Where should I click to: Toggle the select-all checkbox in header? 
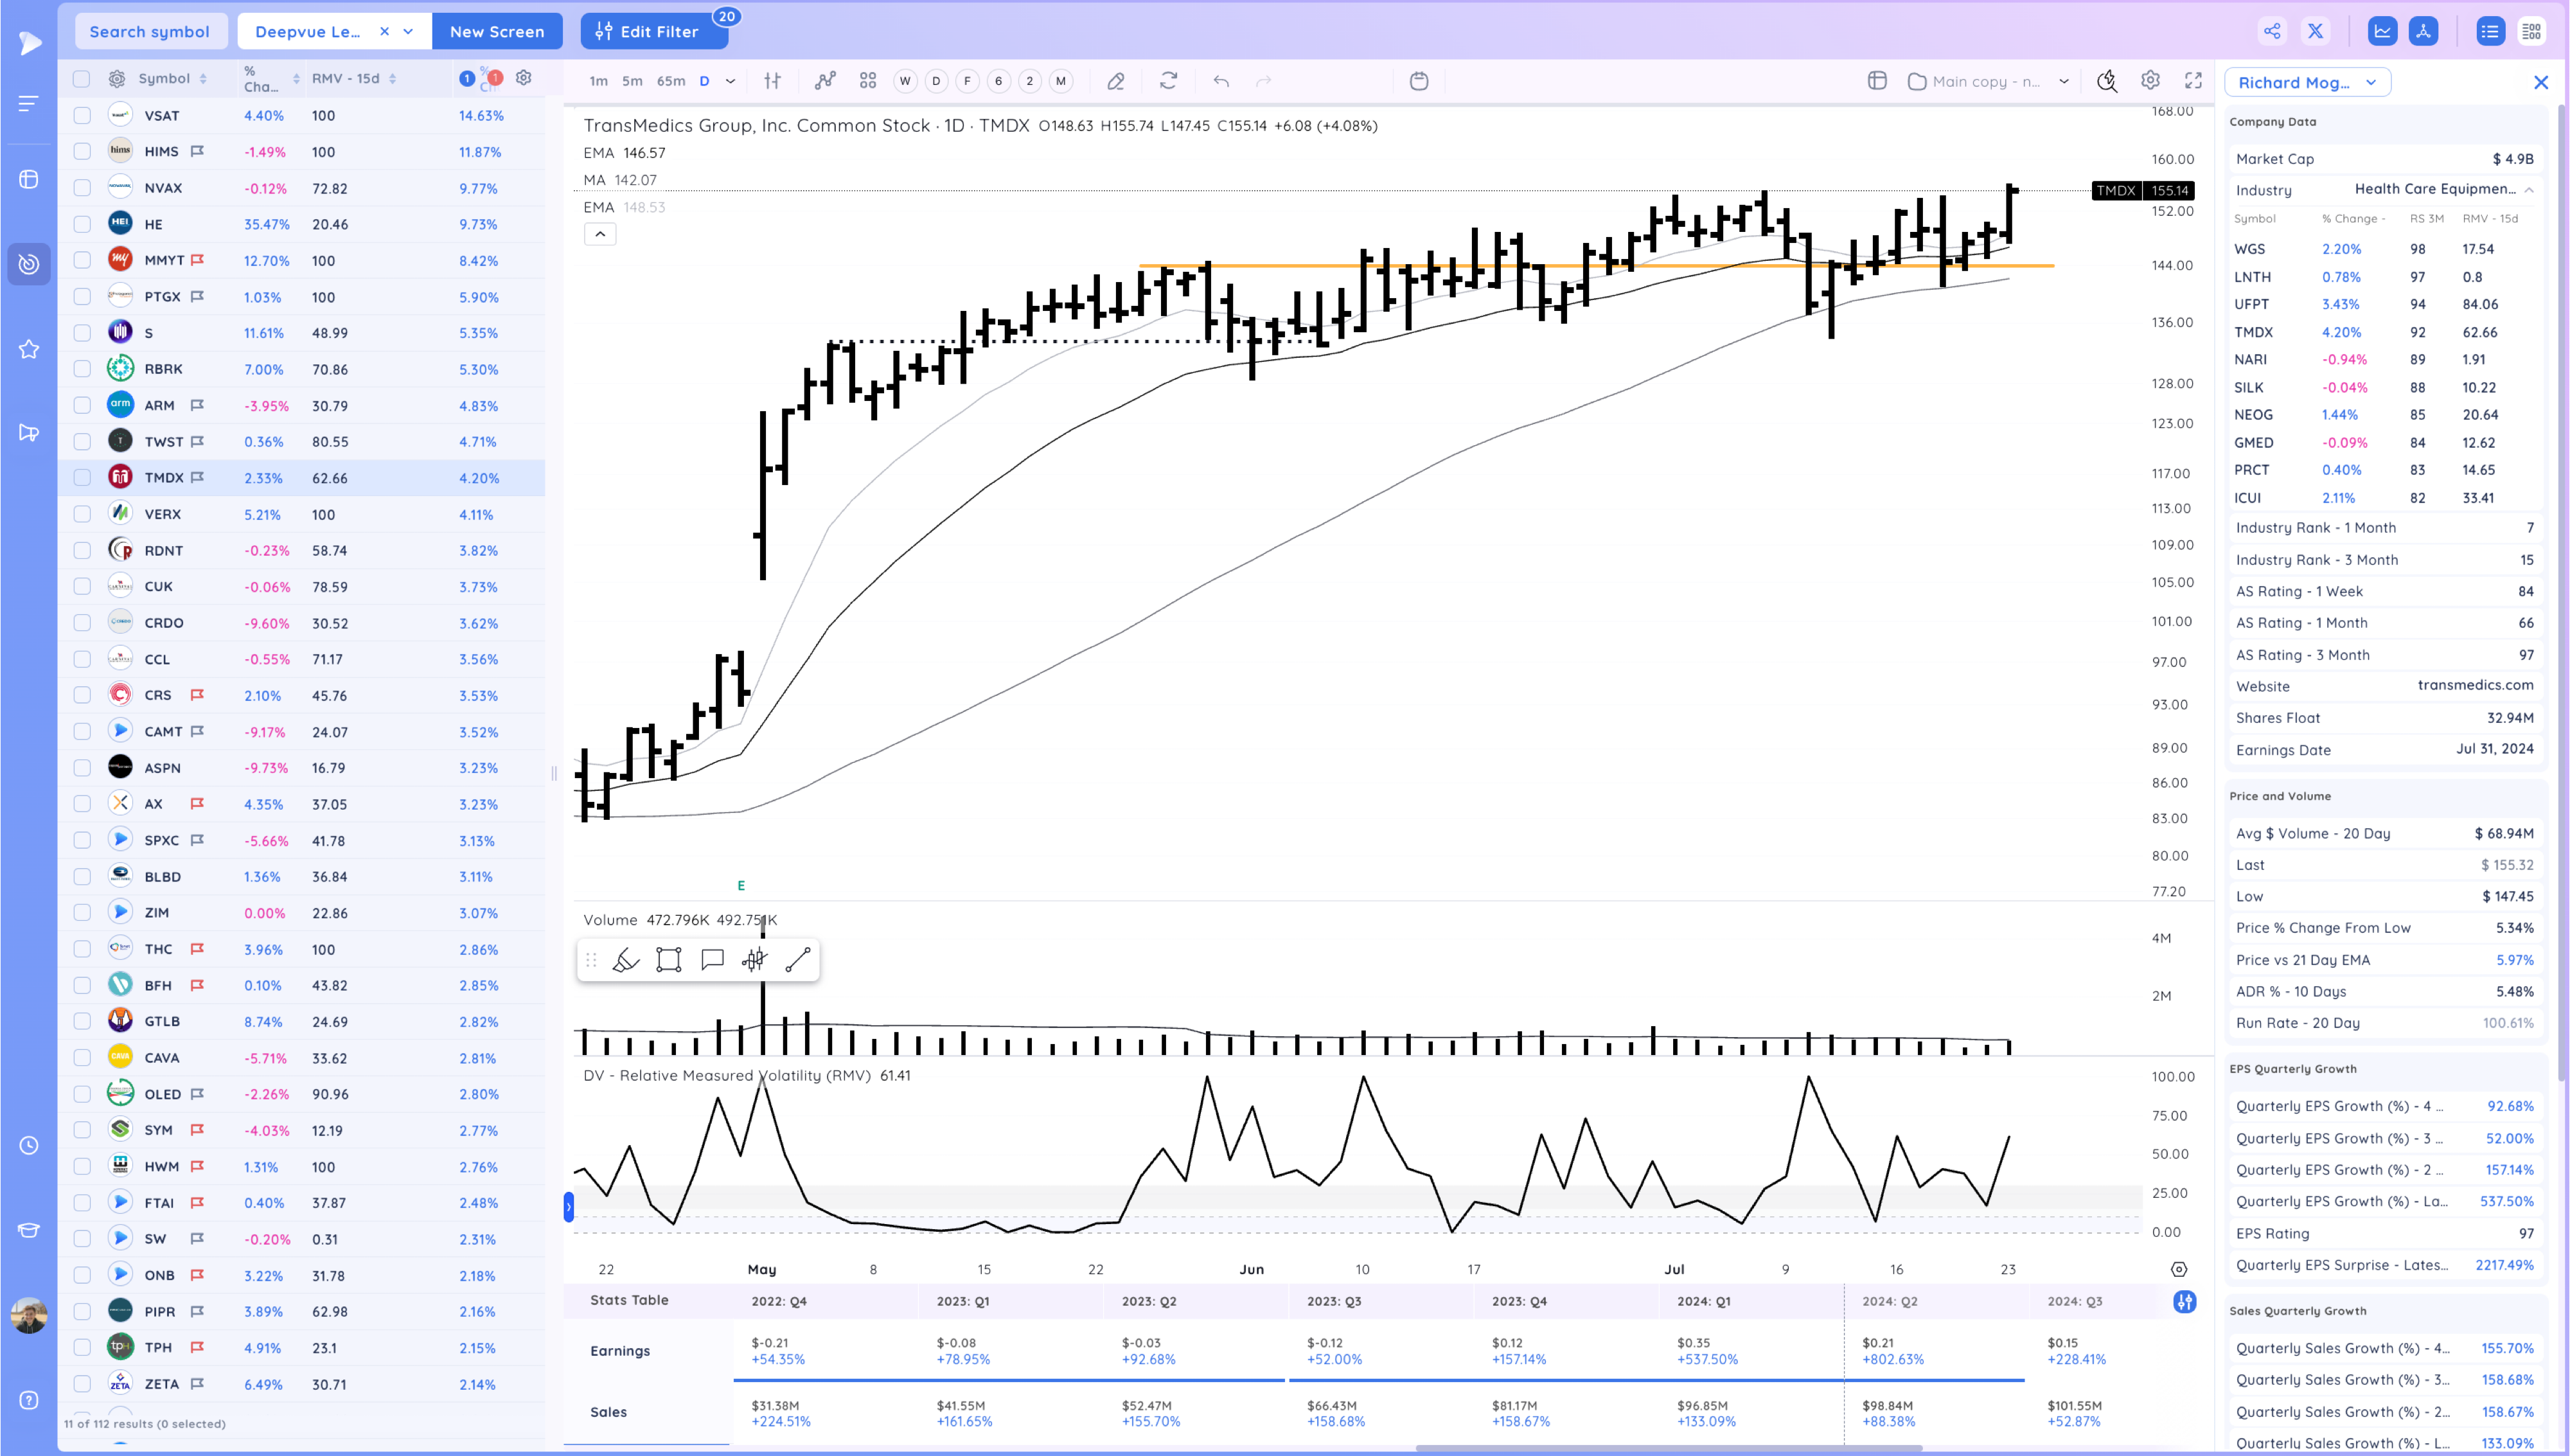82,79
